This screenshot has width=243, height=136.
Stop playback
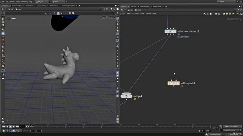click(10, 127)
